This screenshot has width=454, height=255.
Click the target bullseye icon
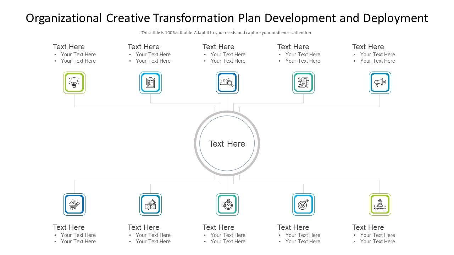coord(303,204)
